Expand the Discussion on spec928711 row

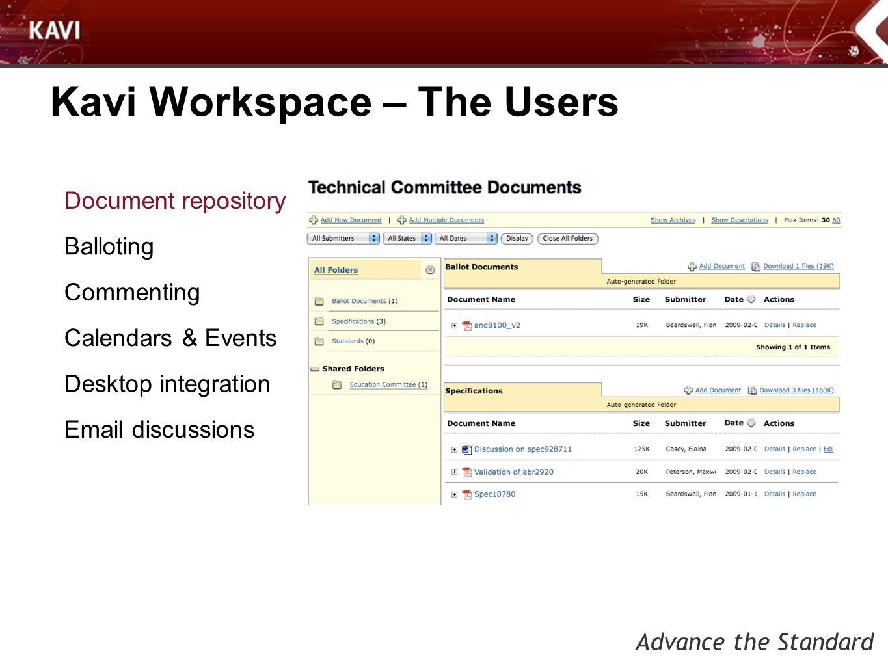pos(454,449)
